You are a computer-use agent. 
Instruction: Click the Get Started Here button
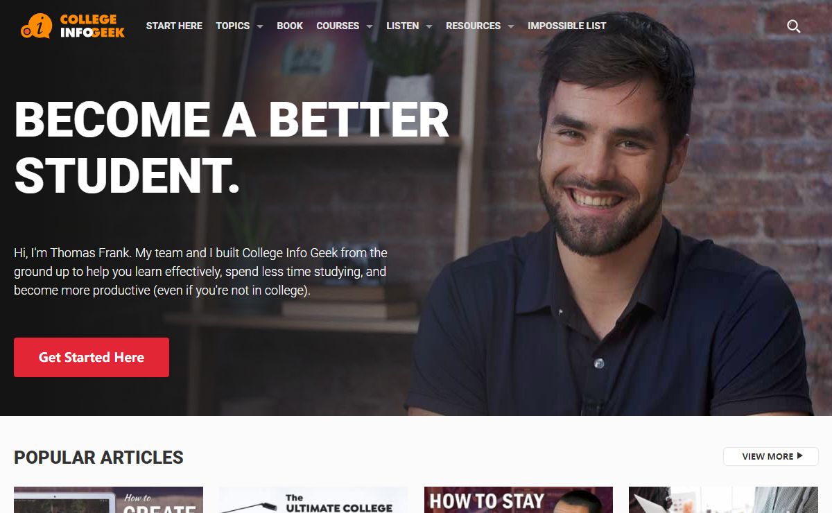(92, 358)
